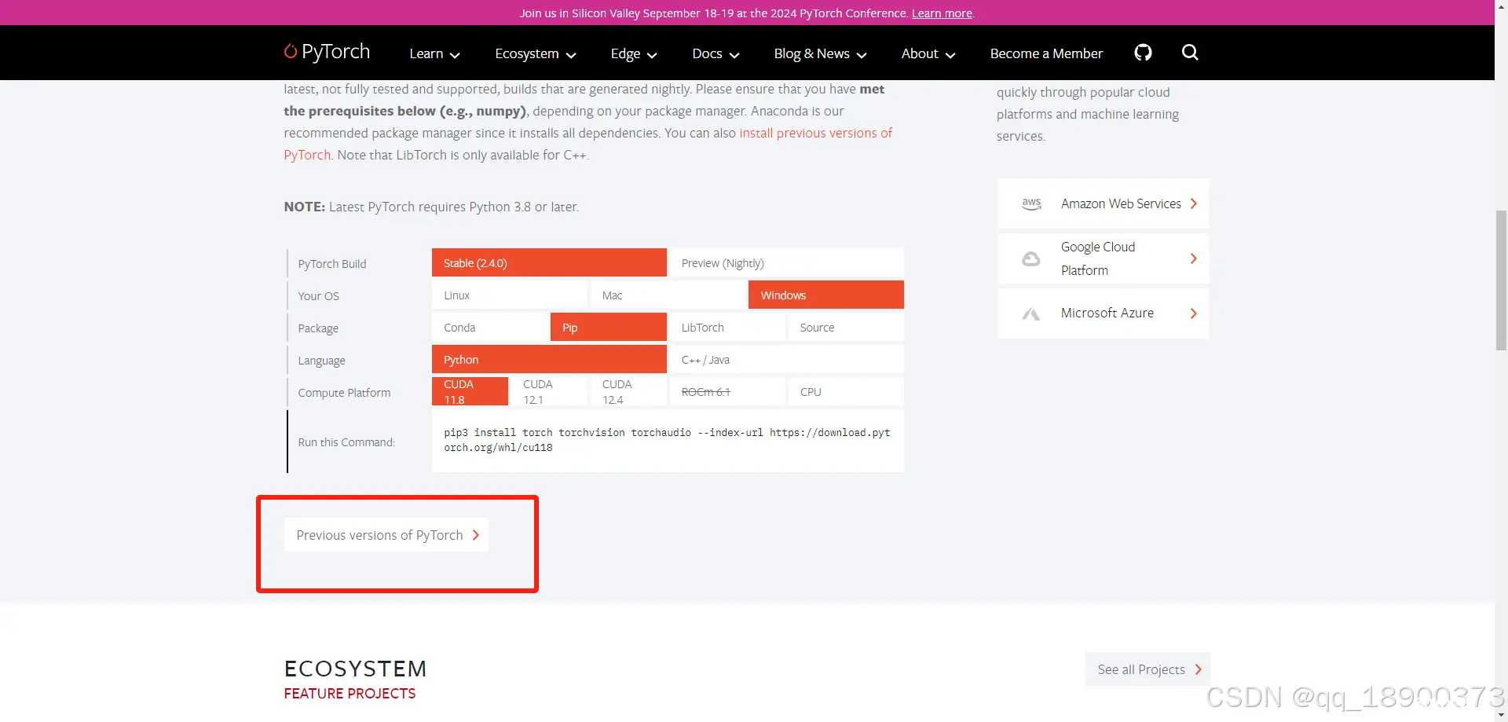Image resolution: width=1508 pixels, height=722 pixels.
Task: Open the GitHub icon in navbar
Action: [1143, 53]
